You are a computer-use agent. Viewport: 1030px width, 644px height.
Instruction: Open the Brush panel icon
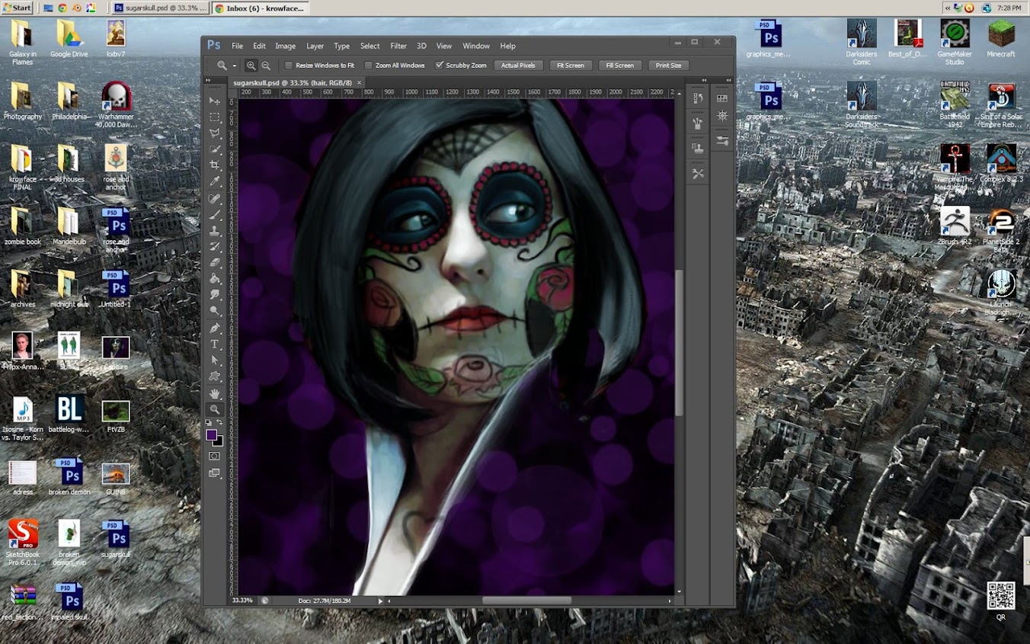coord(697,123)
